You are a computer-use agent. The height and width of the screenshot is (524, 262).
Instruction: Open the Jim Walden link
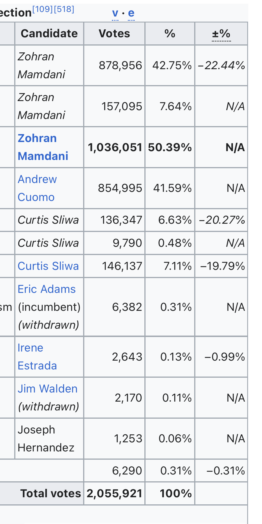48,389
